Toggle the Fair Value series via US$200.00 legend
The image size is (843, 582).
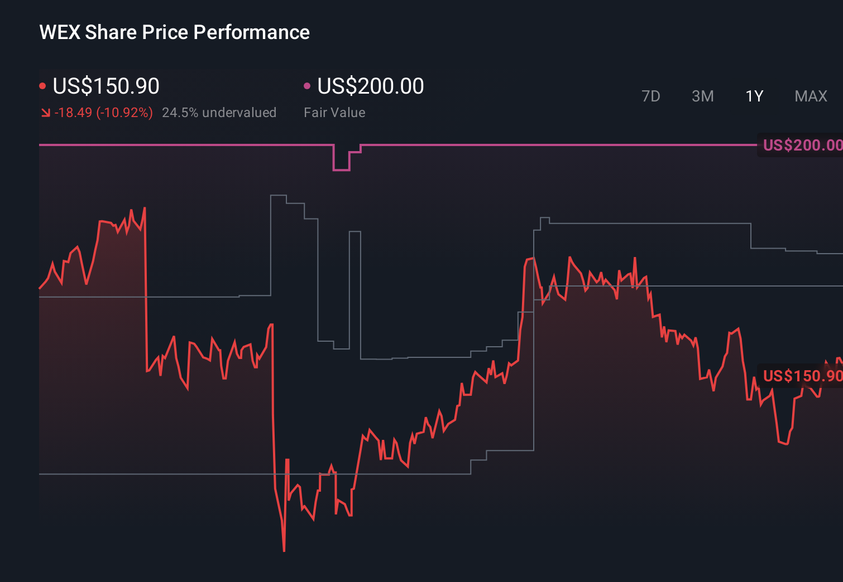(370, 85)
